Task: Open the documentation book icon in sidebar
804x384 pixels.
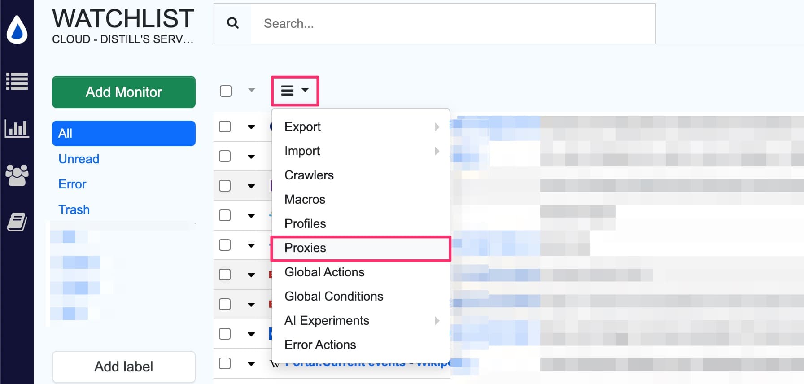Action: click(x=17, y=221)
